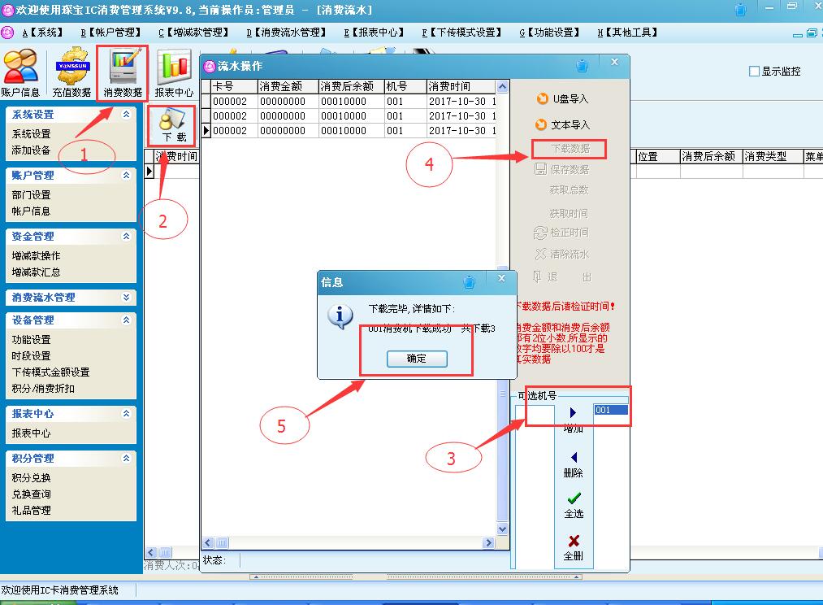
Task: Open the F【下传模式设置】 menu
Action: (462, 33)
